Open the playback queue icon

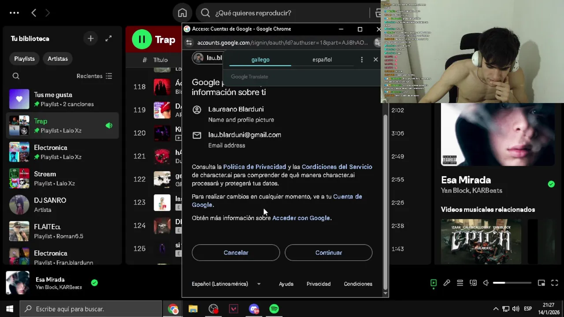[x=460, y=283]
